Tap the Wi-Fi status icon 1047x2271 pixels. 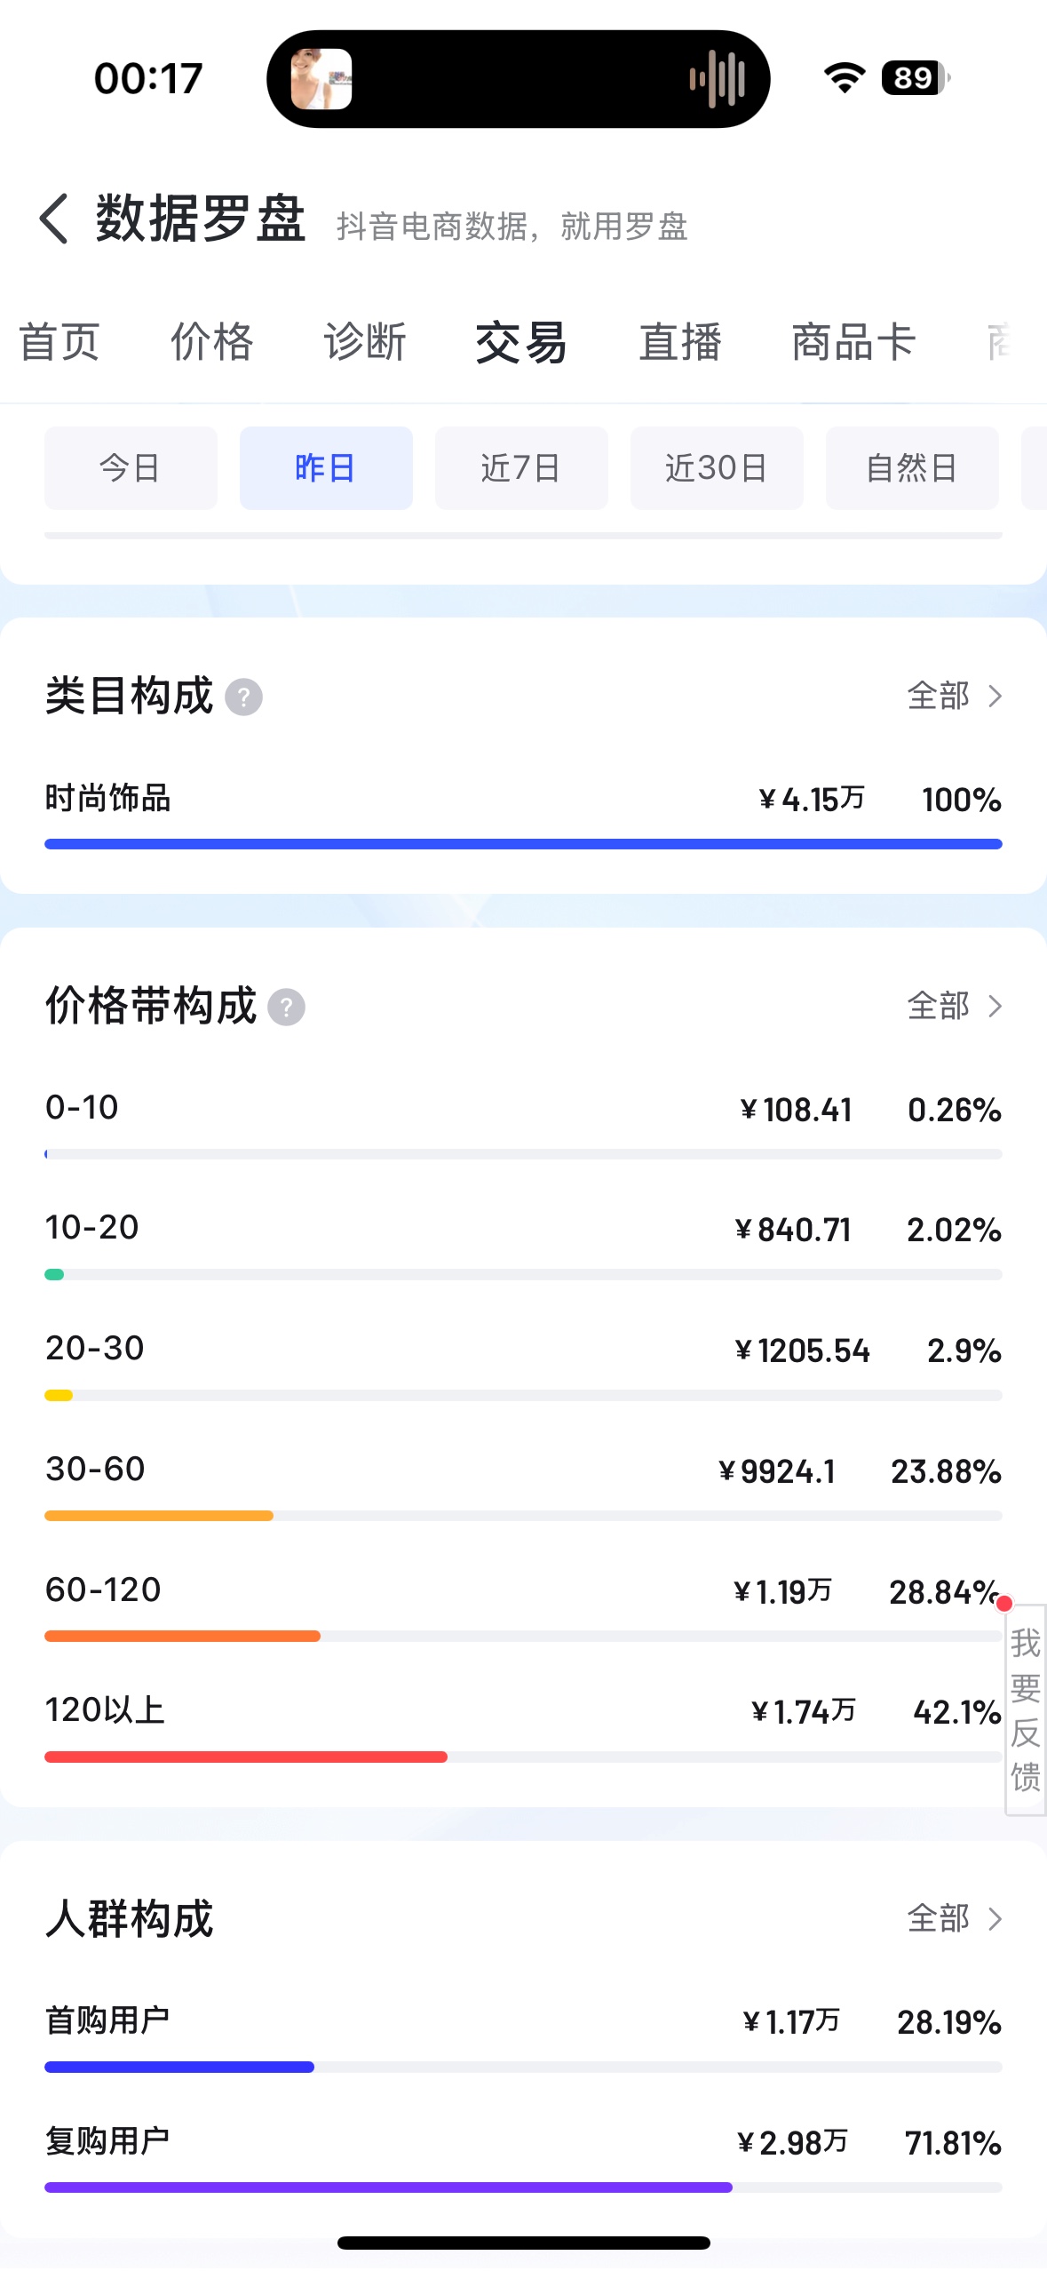[x=845, y=78]
